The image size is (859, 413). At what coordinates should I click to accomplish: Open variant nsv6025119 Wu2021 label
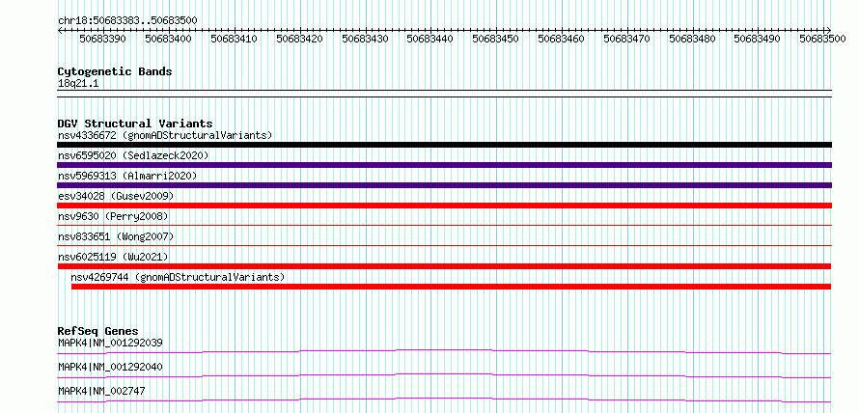[113, 257]
